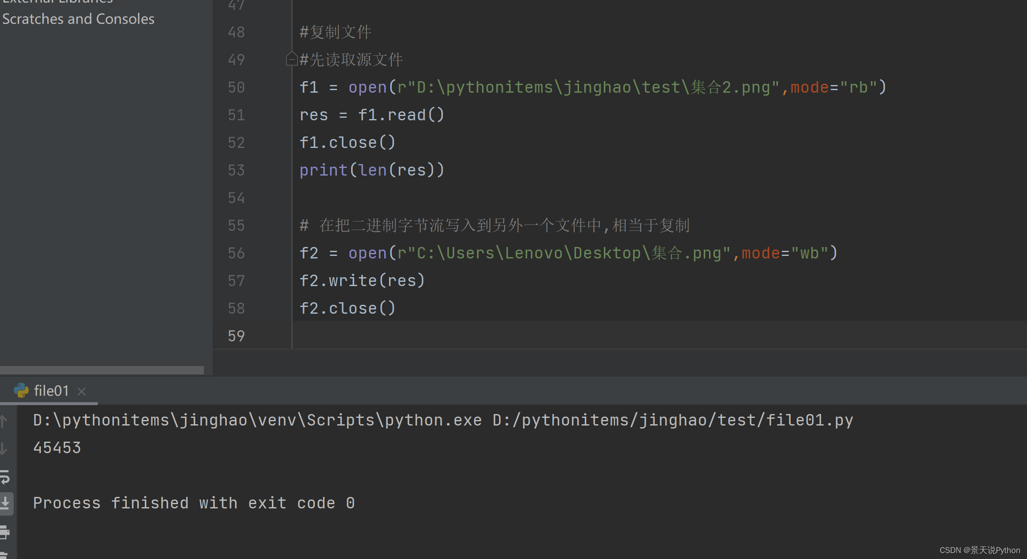The height and width of the screenshot is (559, 1027).
Task: Click the Down the Stack Trace arrow
Action: pos(4,448)
